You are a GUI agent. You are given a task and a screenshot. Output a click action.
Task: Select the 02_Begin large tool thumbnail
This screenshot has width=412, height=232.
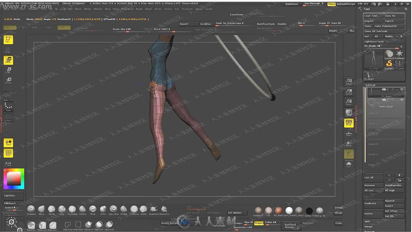(x=374, y=60)
